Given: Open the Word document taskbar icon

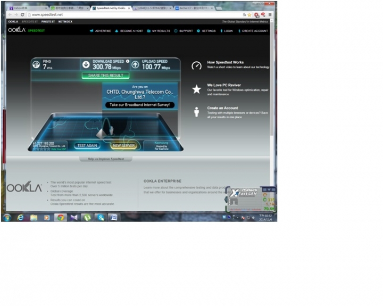Looking at the screenshot, I should pos(114,217).
